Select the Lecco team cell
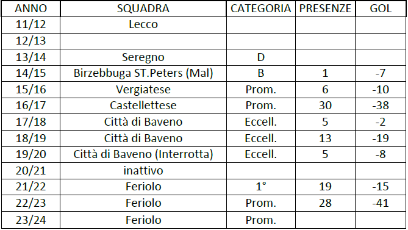408x230 pixels. point(143,25)
